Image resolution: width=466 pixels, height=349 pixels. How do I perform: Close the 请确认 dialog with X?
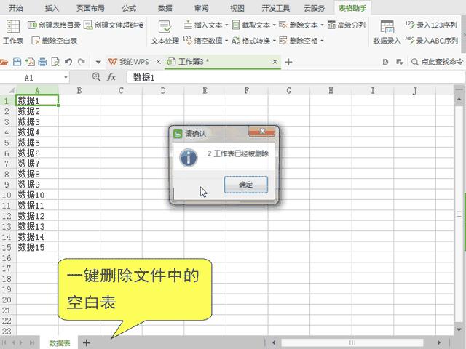(x=262, y=131)
